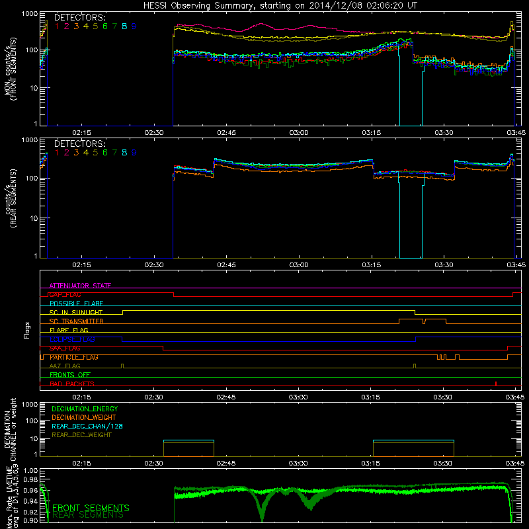Screen dimensions: 529x529
Task: Click the DECIMATION CHANNEL or weight axis title
Action: tap(11, 429)
